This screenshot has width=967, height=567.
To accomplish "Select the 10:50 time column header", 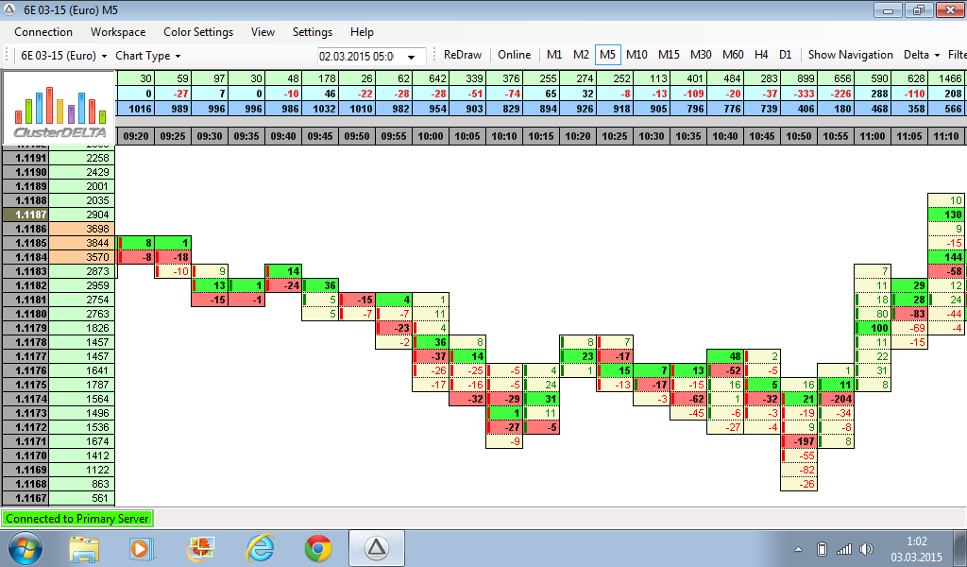I will coord(799,136).
